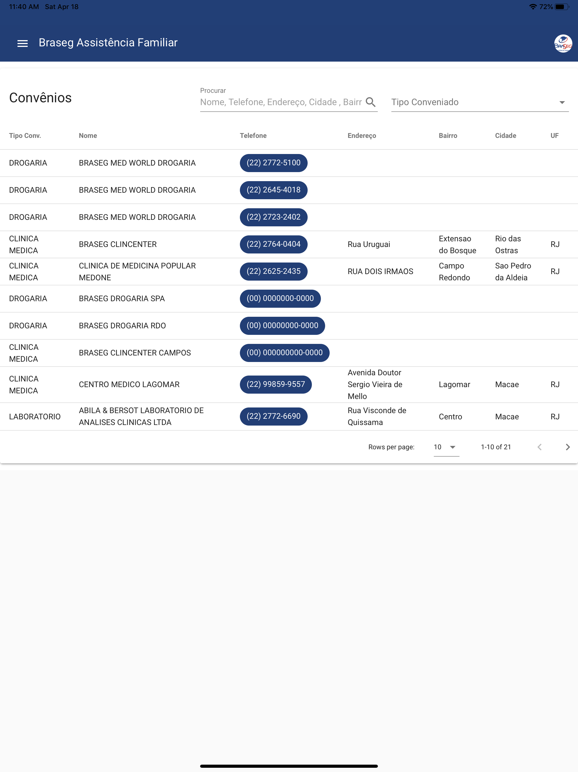Click the 1-10 of 21 pagination label
Screen dimensions: 578x772
pyautogui.click(x=496, y=447)
